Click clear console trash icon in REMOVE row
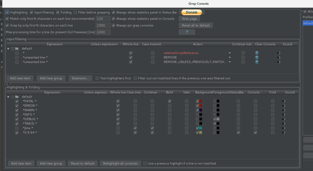The image size is (313, 171). 257,57
